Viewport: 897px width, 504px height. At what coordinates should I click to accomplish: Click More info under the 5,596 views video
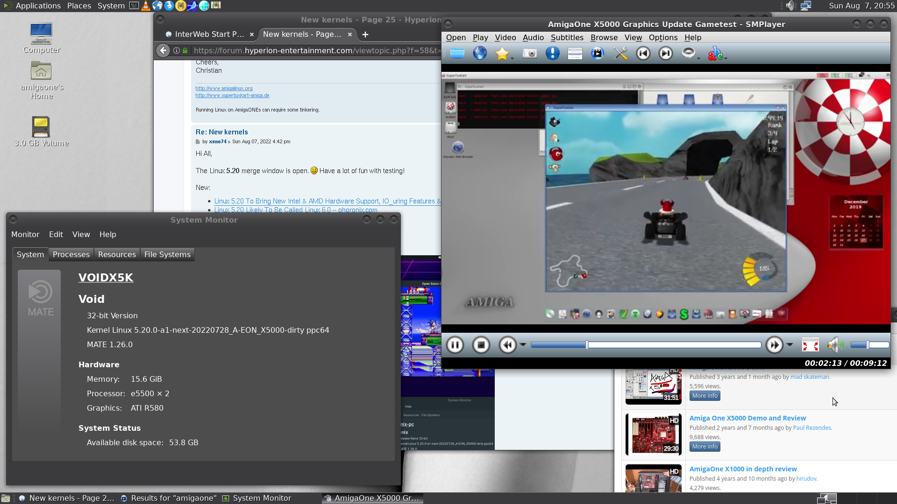click(705, 396)
